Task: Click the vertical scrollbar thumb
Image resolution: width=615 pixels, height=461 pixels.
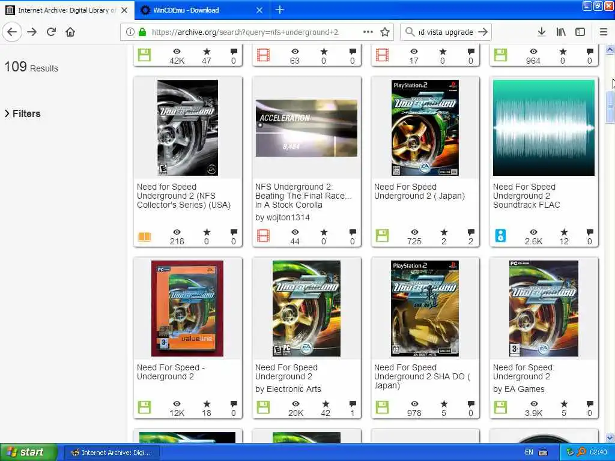Action: 610,107
